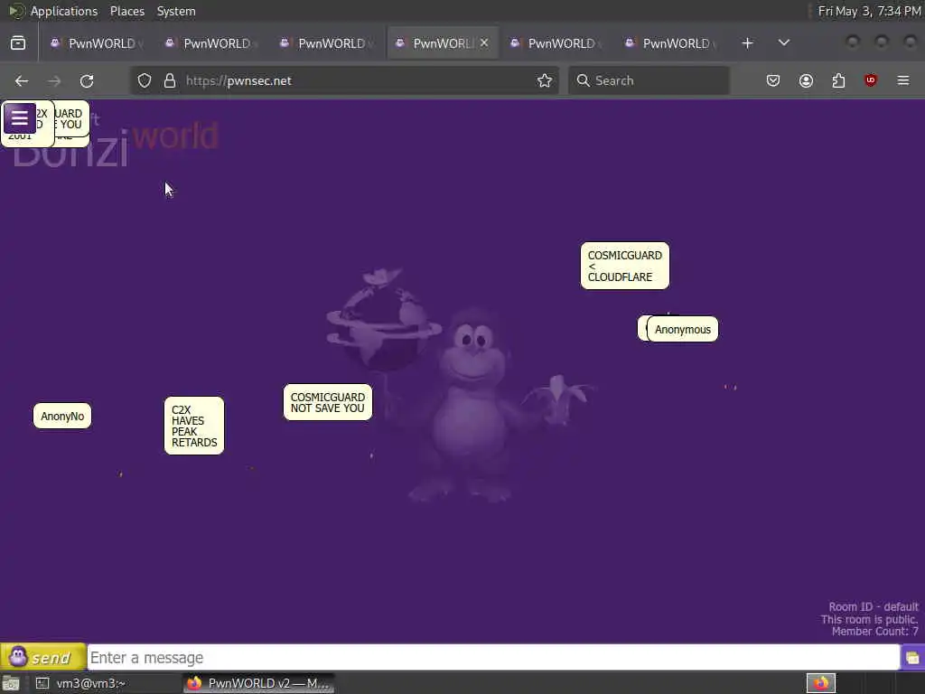Open the System menu
The width and height of the screenshot is (925, 694).
coord(176,11)
